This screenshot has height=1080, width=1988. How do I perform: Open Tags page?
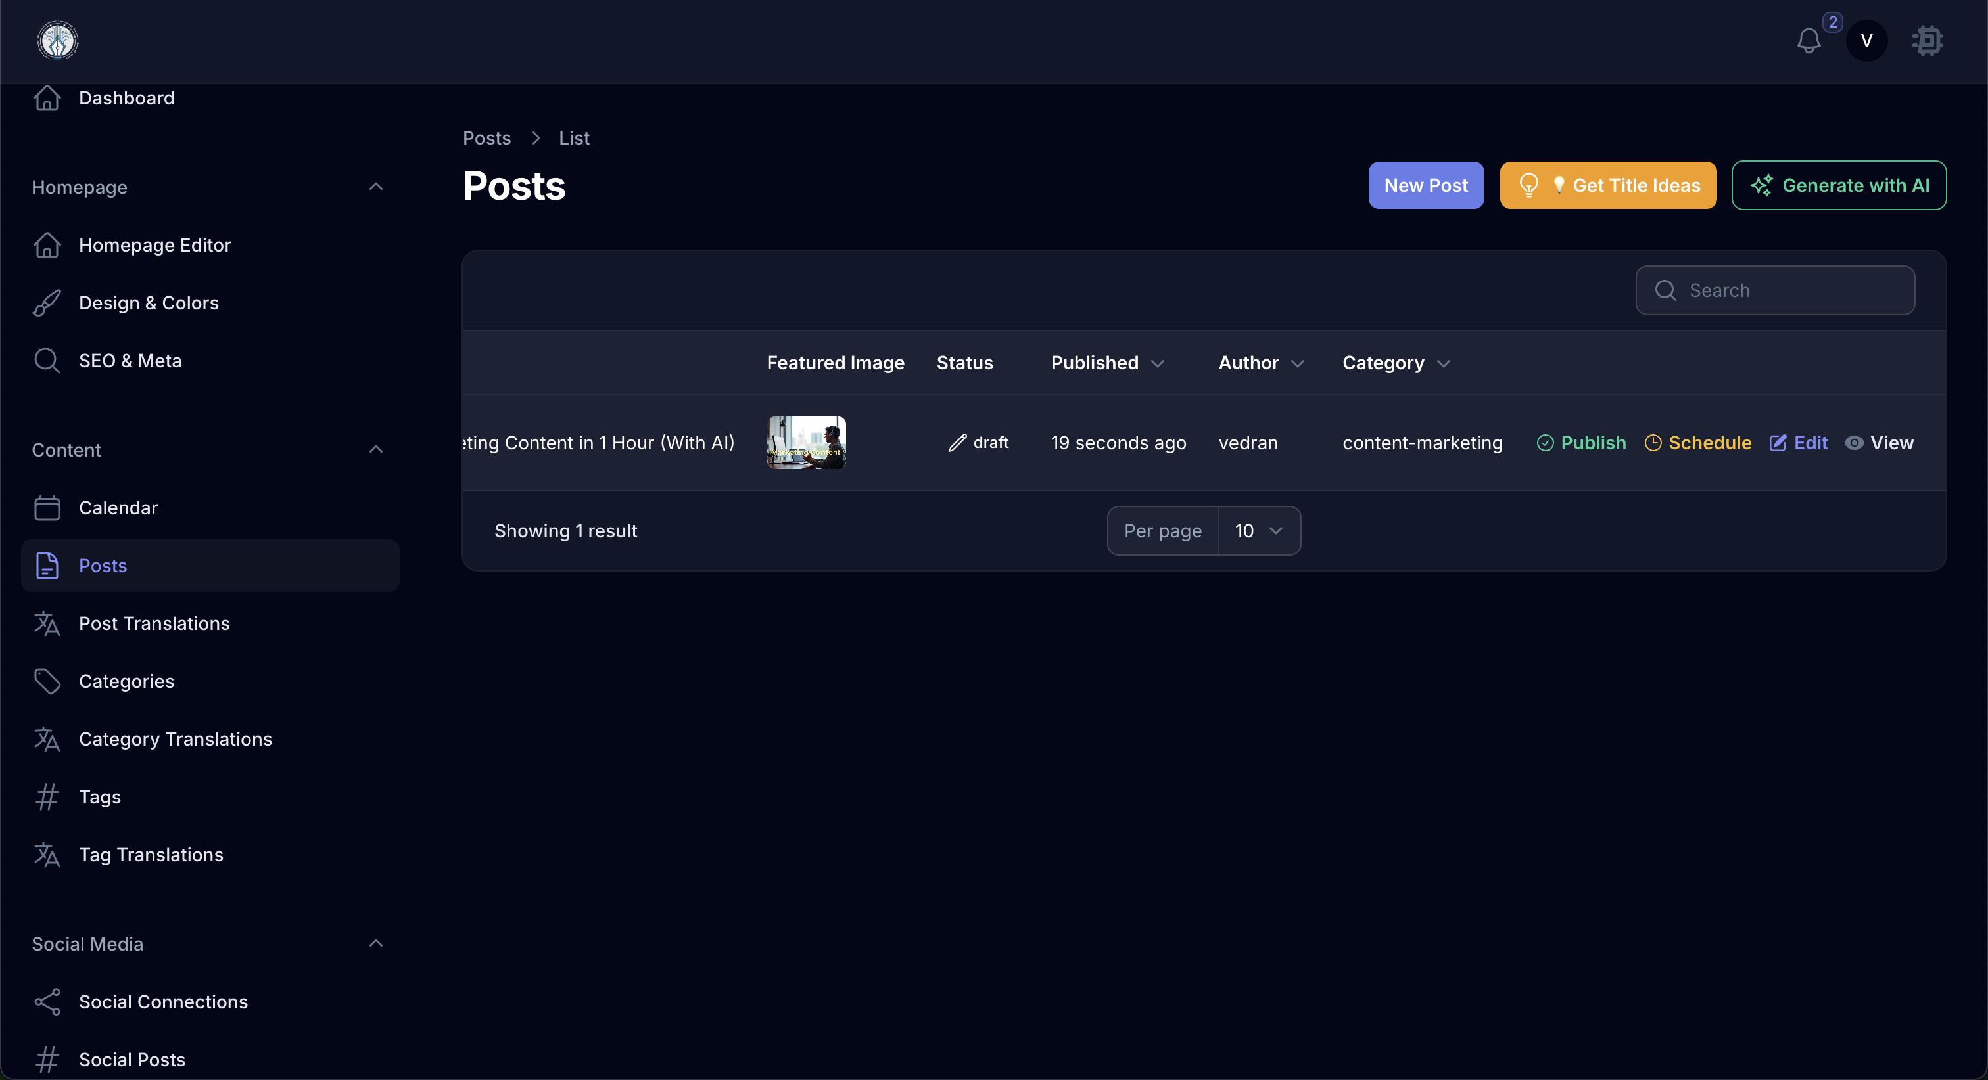[210, 797]
